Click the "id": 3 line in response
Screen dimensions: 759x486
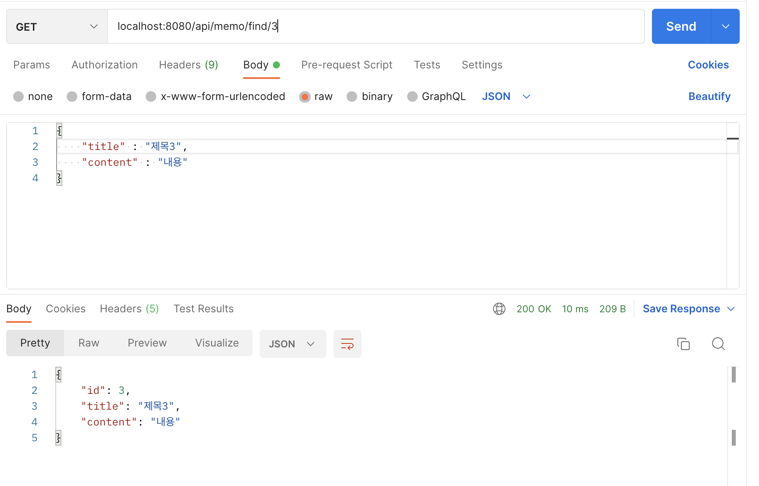point(105,390)
